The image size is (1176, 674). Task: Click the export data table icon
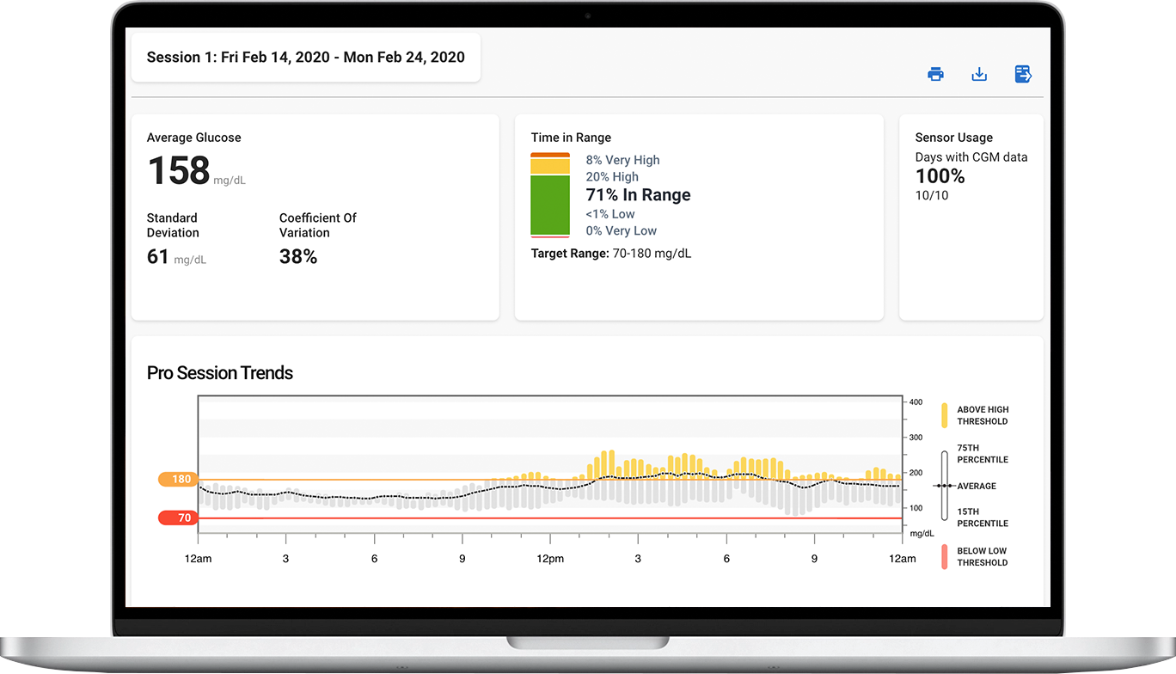click(x=1023, y=74)
